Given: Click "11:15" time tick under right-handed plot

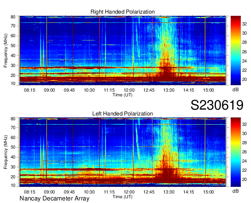Looking at the screenshot, I should point(109,90).
